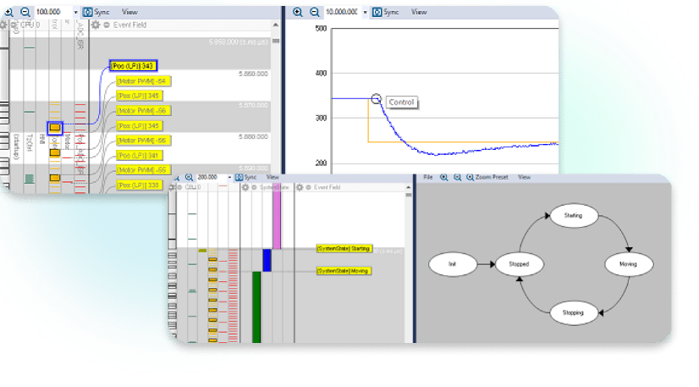Click the circled data point near Control tooltip
Viewport: 699px width, 387px height.
376,98
